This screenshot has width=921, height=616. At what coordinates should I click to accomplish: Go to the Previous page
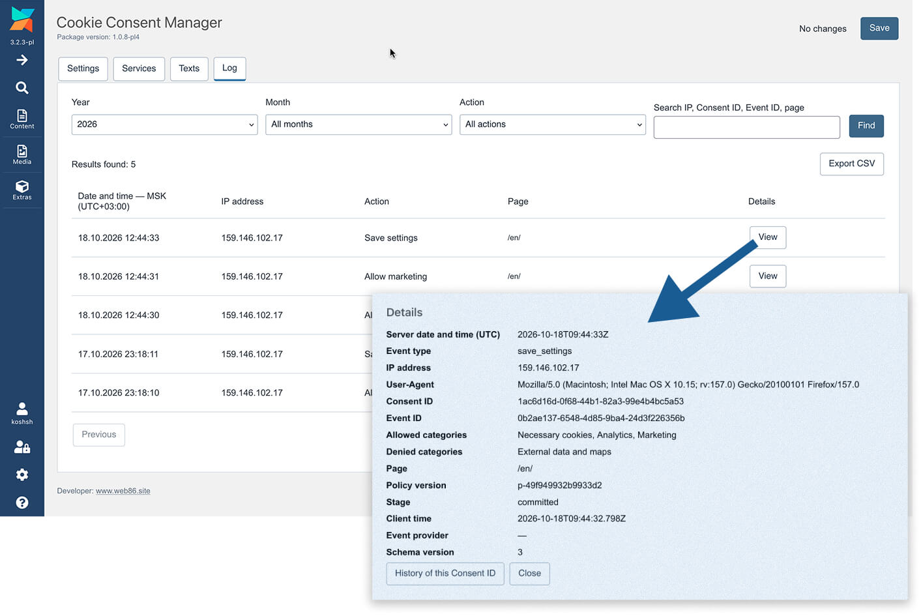pyautogui.click(x=99, y=435)
